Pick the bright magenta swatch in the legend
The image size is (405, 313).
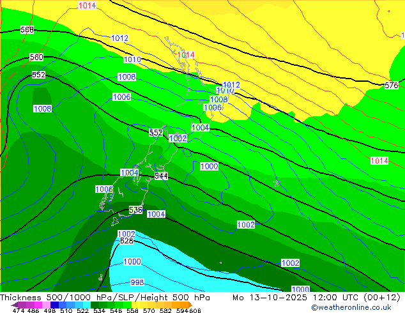click(x=38, y=305)
